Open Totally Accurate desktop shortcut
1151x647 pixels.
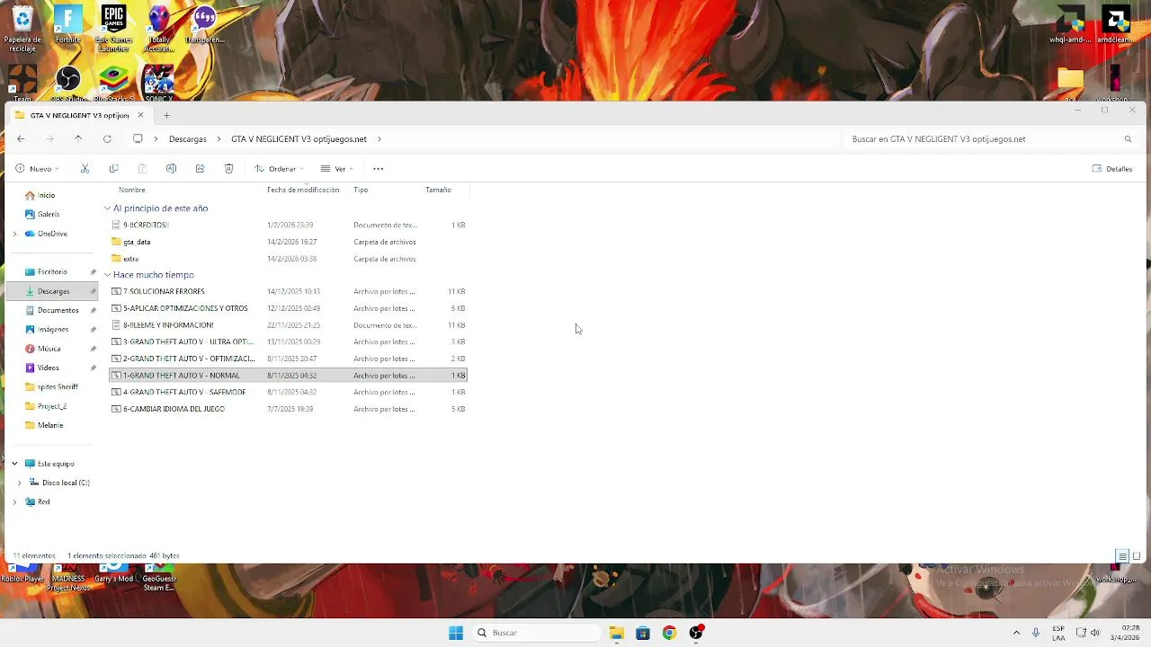[159, 28]
